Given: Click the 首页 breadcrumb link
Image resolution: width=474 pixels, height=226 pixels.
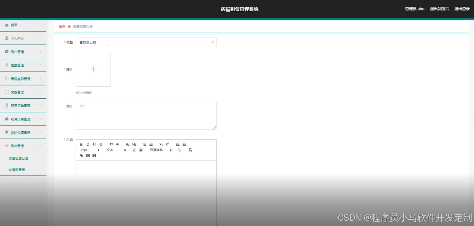Looking at the screenshot, I should pos(62,26).
